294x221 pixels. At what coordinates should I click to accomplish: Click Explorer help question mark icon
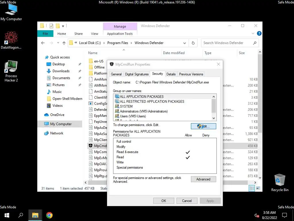(x=259, y=33)
